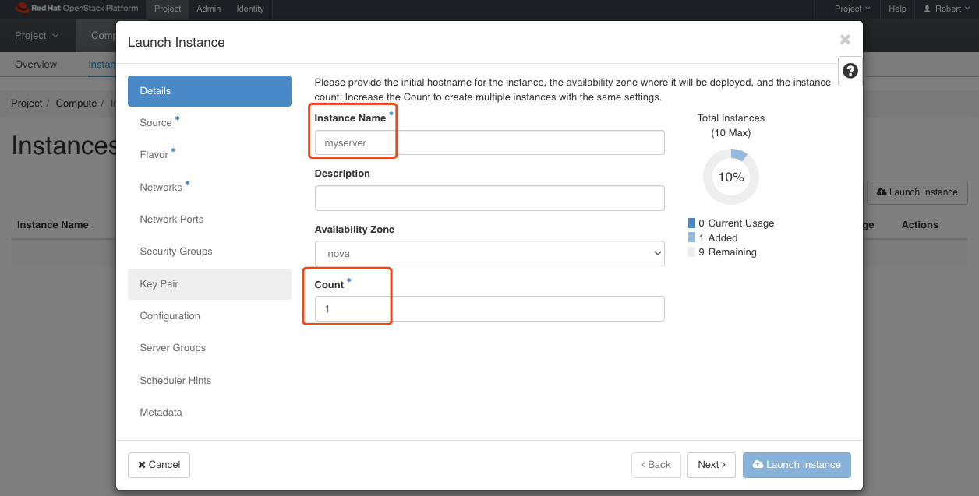Viewport: 979px width, 496px height.
Task: Click the help question mark icon
Action: (850, 71)
